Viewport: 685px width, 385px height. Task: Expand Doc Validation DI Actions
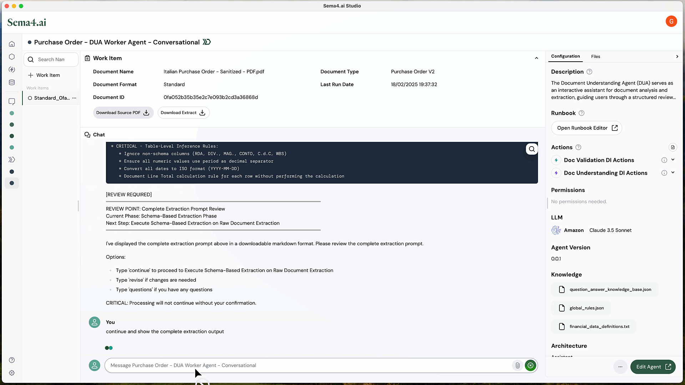[x=673, y=160]
